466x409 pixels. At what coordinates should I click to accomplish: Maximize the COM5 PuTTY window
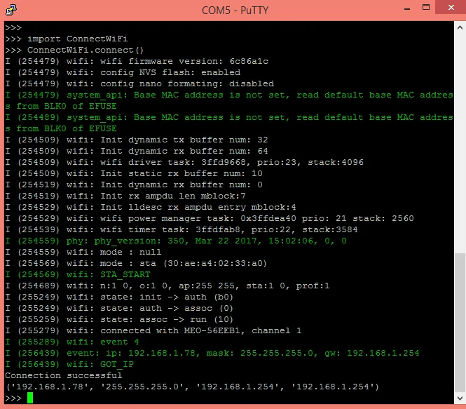tap(426, 8)
